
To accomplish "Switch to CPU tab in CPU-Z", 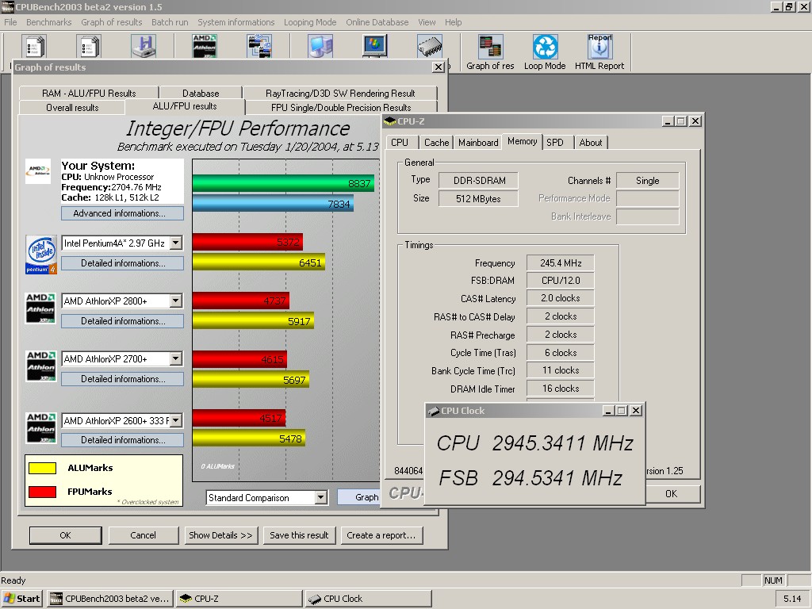I will 400,143.
